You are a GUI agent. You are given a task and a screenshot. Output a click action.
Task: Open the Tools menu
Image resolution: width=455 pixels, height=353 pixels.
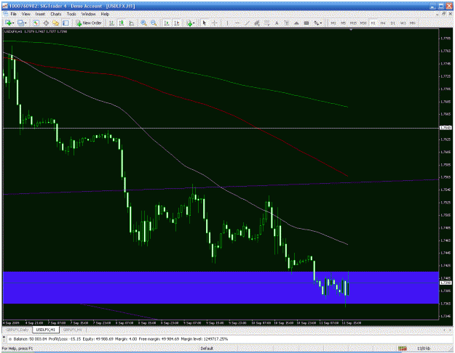(71, 14)
